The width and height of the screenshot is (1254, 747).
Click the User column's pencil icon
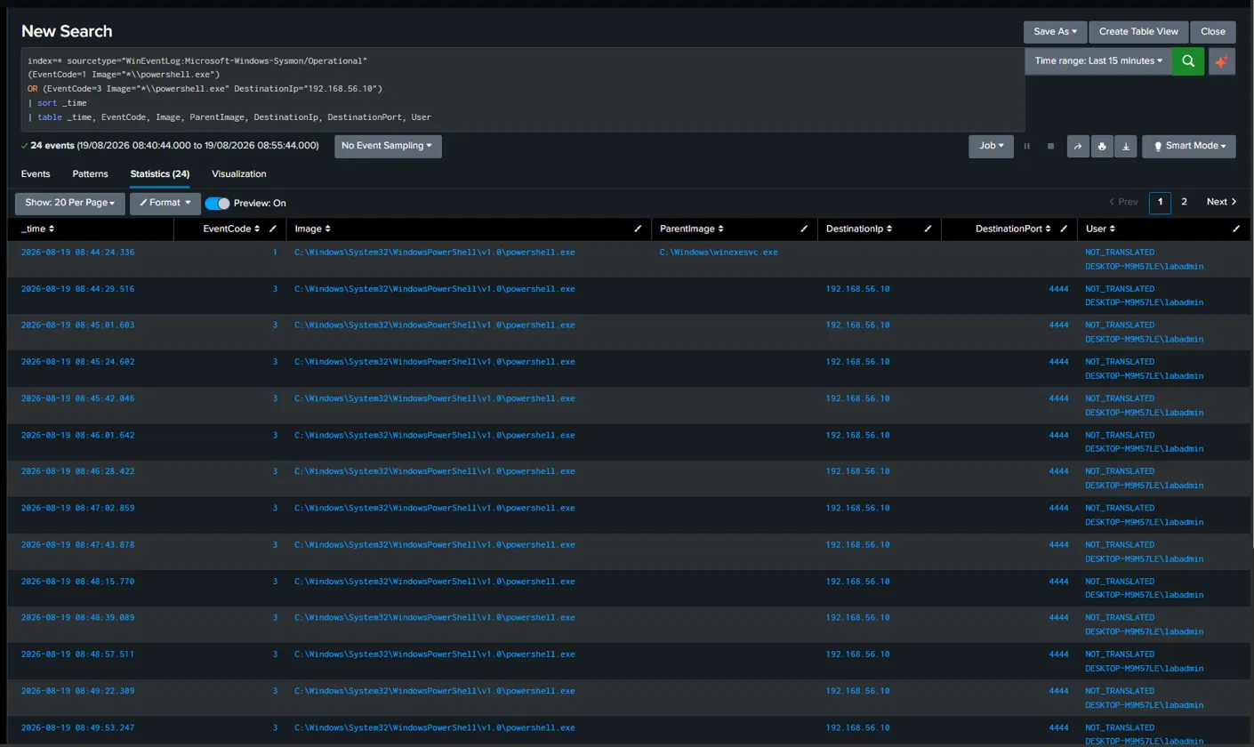[x=1236, y=229]
